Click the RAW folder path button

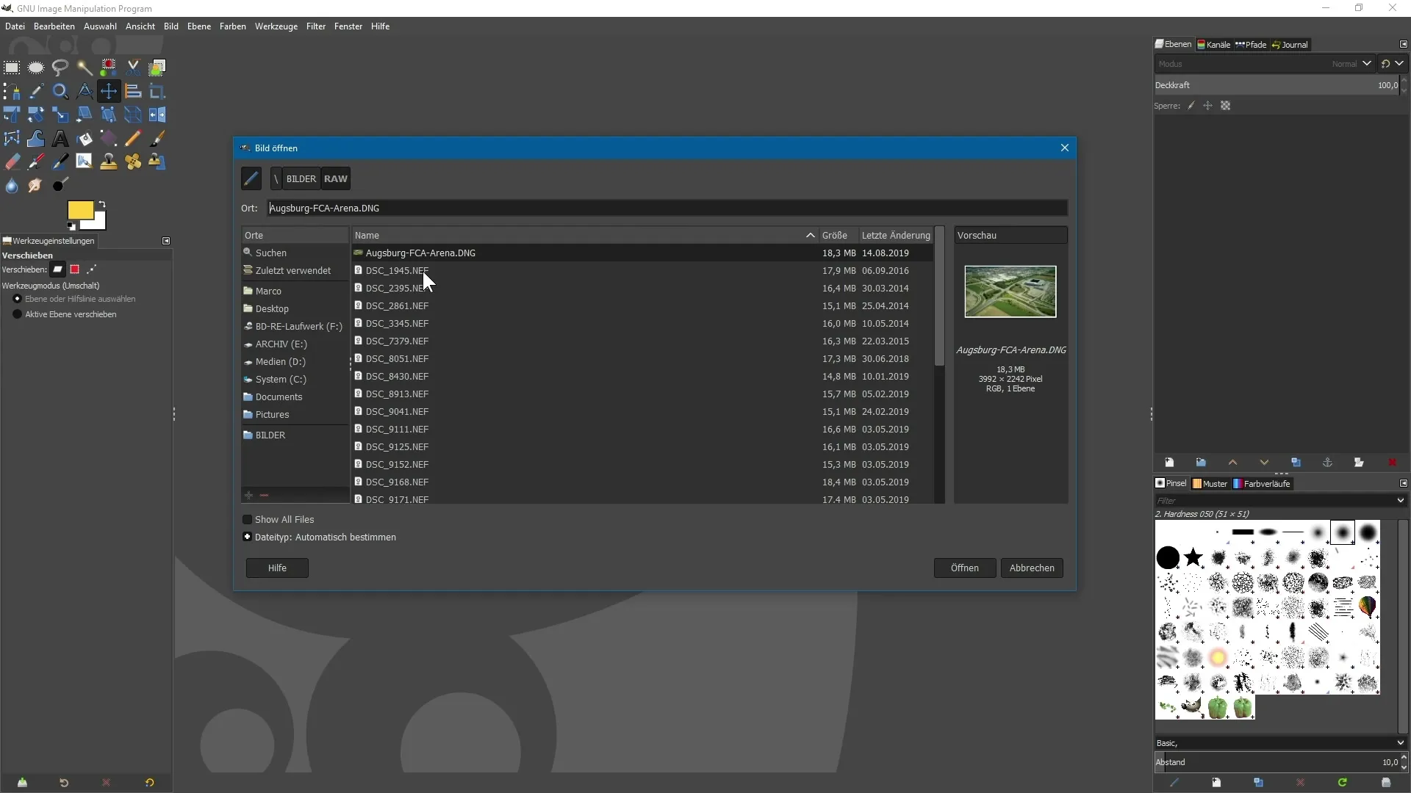(336, 178)
